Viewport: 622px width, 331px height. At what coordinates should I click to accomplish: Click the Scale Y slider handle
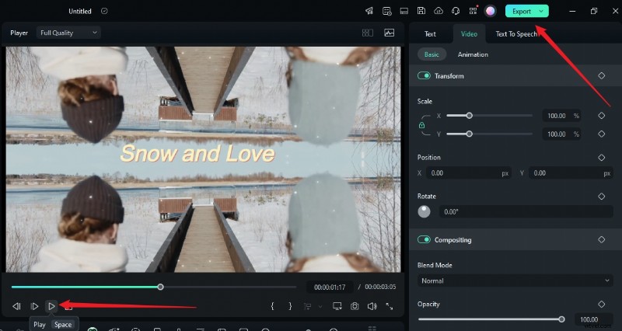coord(470,134)
